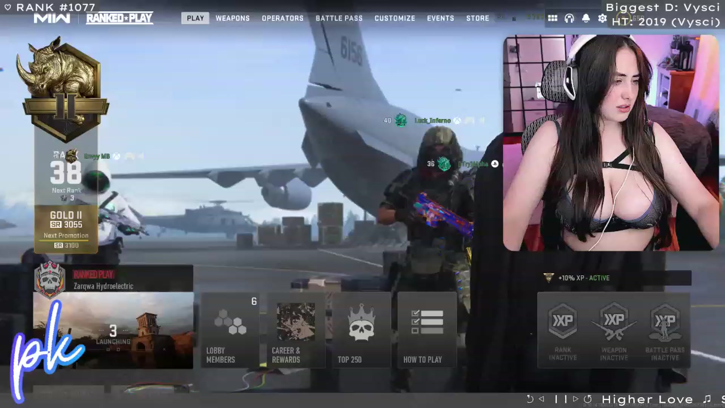Switch to the CUSTOMIZE tab
This screenshot has width=725, height=408.
(x=395, y=18)
